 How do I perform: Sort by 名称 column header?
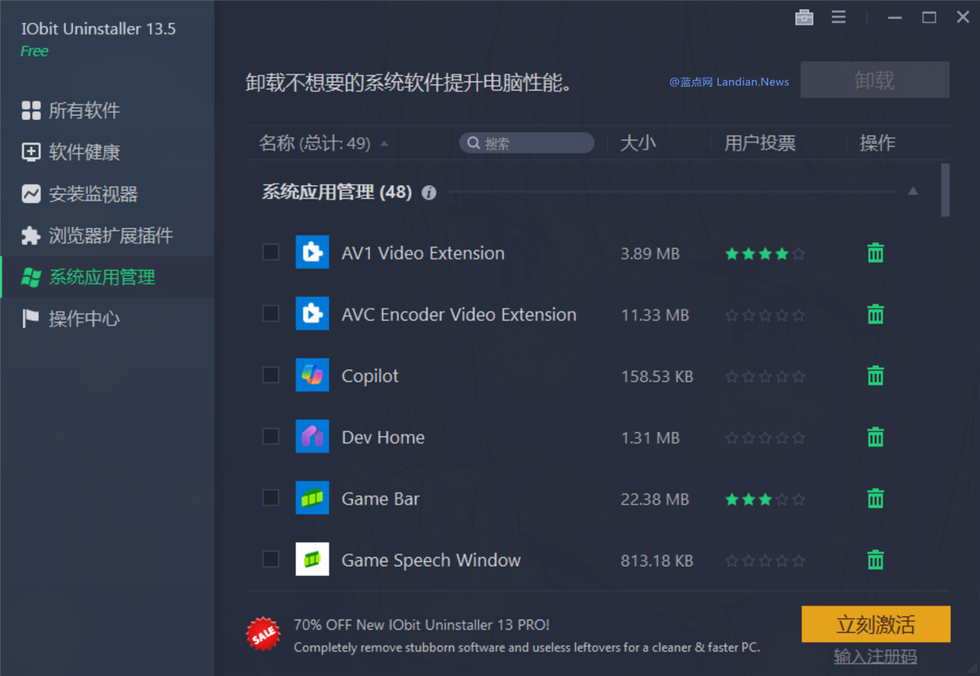coord(315,143)
